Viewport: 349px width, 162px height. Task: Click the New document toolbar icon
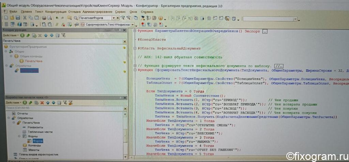6,18
